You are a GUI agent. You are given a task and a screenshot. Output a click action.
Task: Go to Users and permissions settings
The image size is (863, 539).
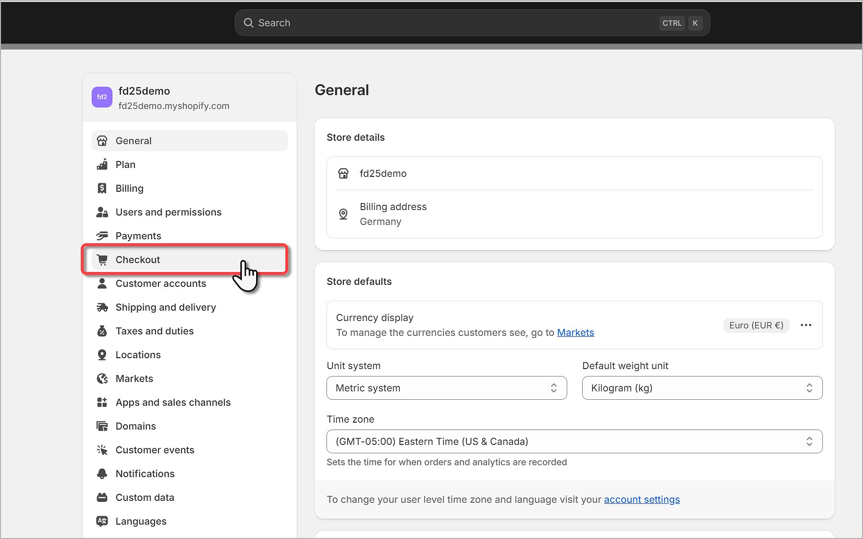pos(168,212)
